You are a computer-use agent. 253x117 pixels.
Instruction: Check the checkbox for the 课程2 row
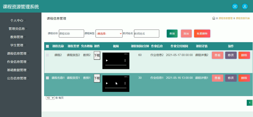click(47, 55)
